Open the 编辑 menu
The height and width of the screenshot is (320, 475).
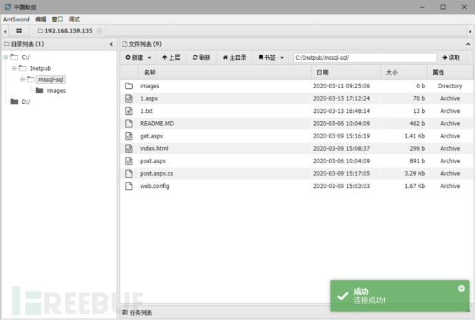[x=41, y=19]
